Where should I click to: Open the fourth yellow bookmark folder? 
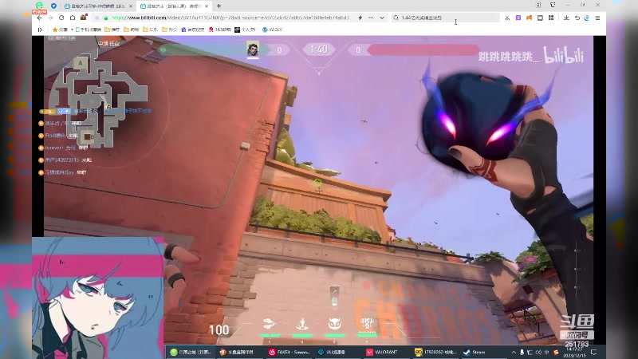click(x=169, y=30)
